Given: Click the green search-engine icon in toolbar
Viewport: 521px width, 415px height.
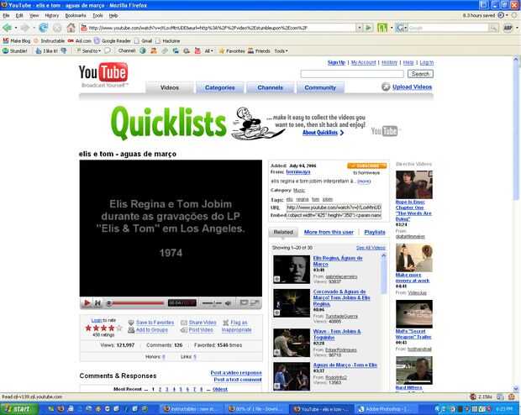Looking at the screenshot, I should click(382, 28).
